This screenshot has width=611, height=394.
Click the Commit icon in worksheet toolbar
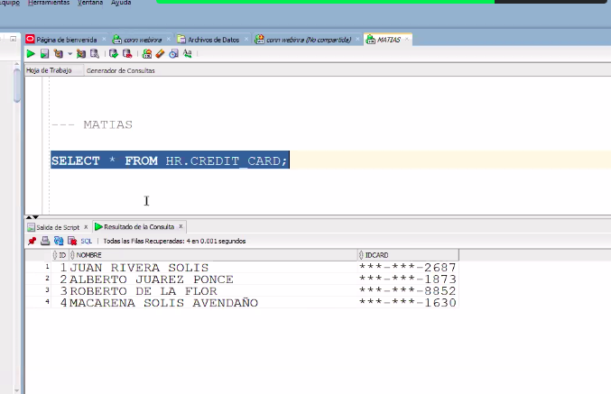point(114,54)
